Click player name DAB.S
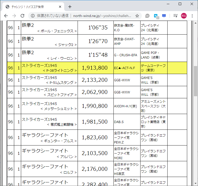 (119, 122)
